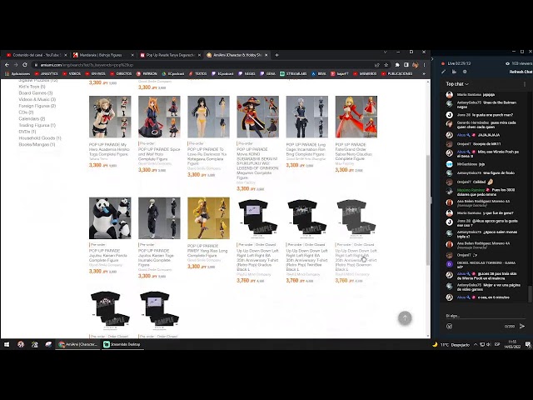
Task: Filter by Trading Figures category
Action: [37, 125]
